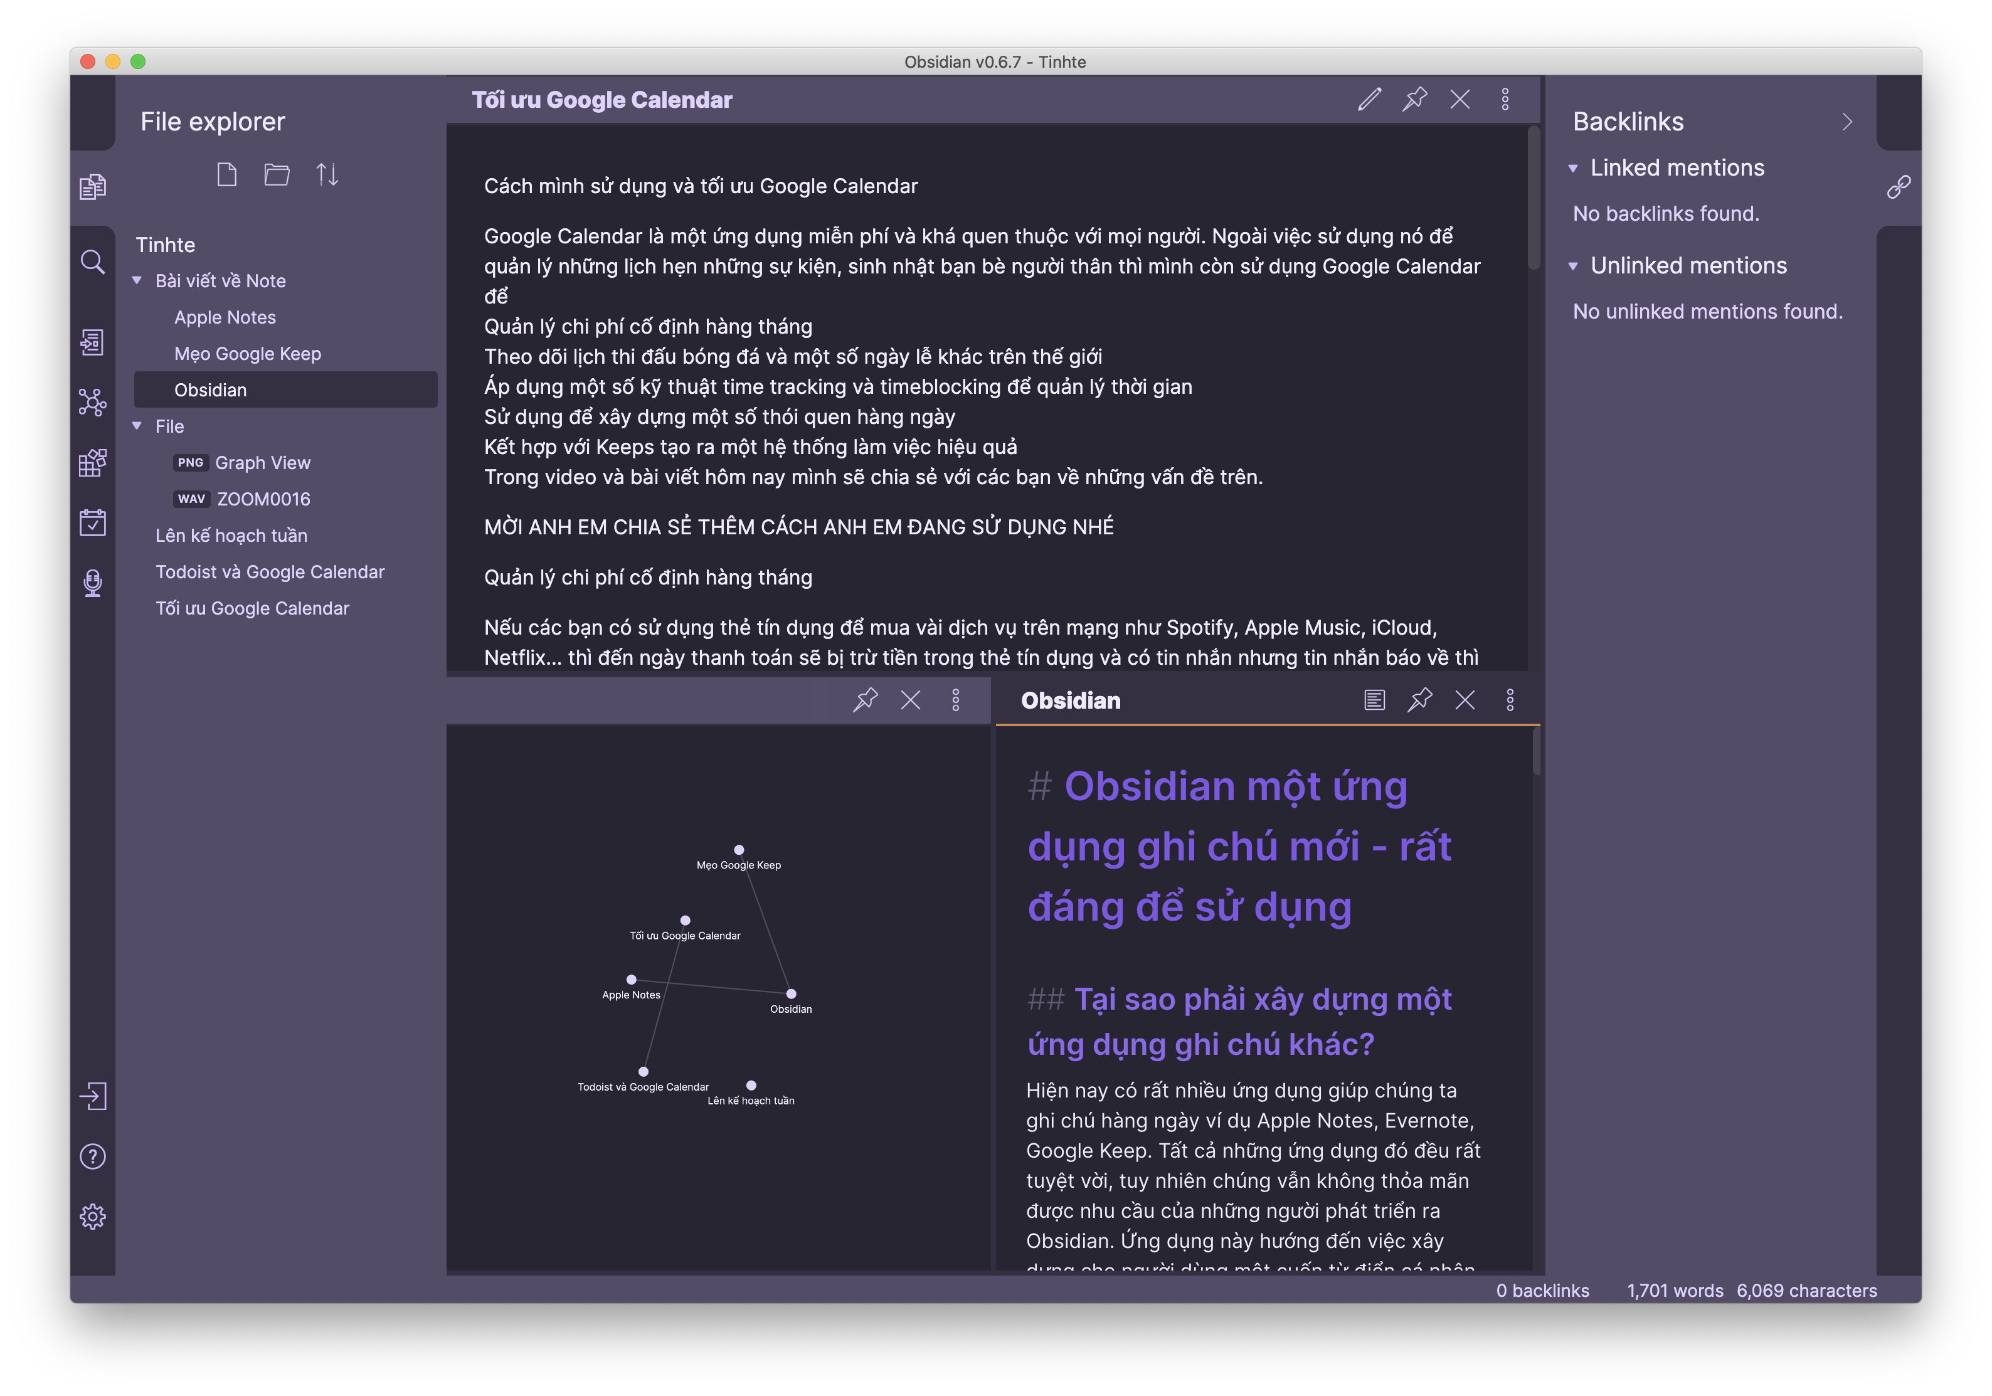The image size is (1992, 1396).
Task: Start the audio recorder microphone icon
Action: [92, 582]
